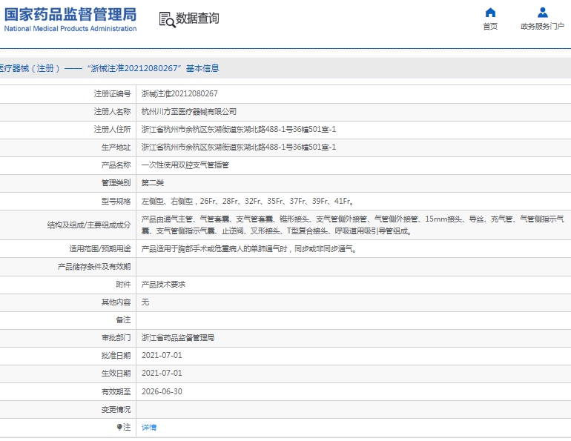Select the 注册证编号 value 浙械注准20212080267
This screenshot has width=571, height=441.
coord(179,93)
